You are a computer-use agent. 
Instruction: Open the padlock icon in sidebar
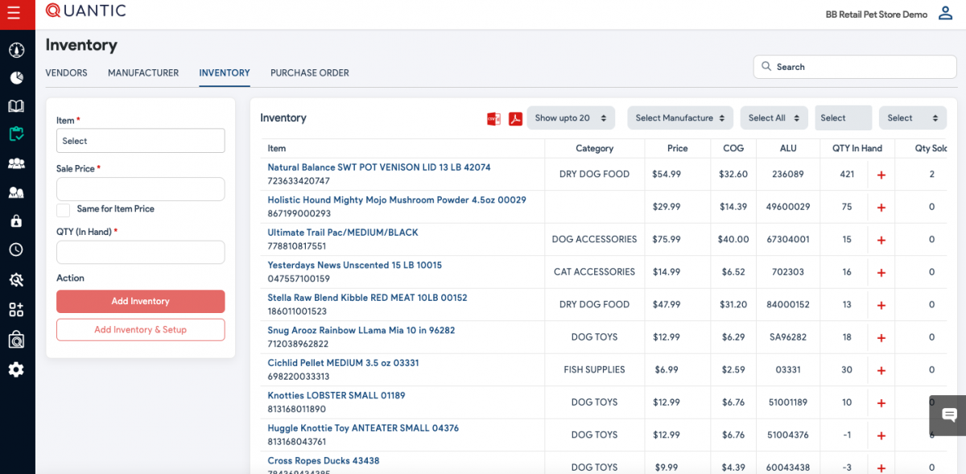(16, 221)
